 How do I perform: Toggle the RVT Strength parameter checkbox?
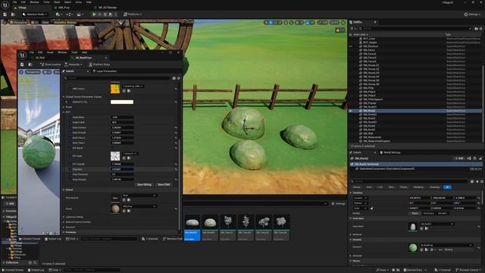tap(70, 164)
